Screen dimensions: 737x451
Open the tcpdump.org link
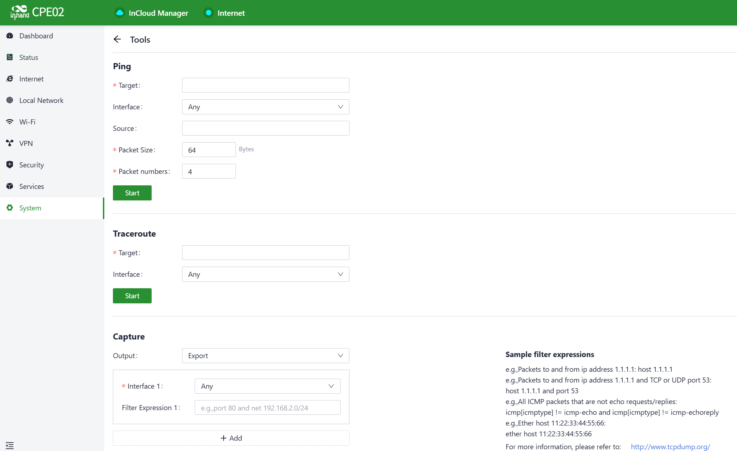pos(670,447)
